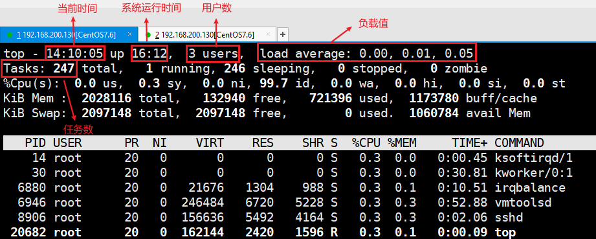Click the ksoftirqd/1 command name

pos(534,157)
